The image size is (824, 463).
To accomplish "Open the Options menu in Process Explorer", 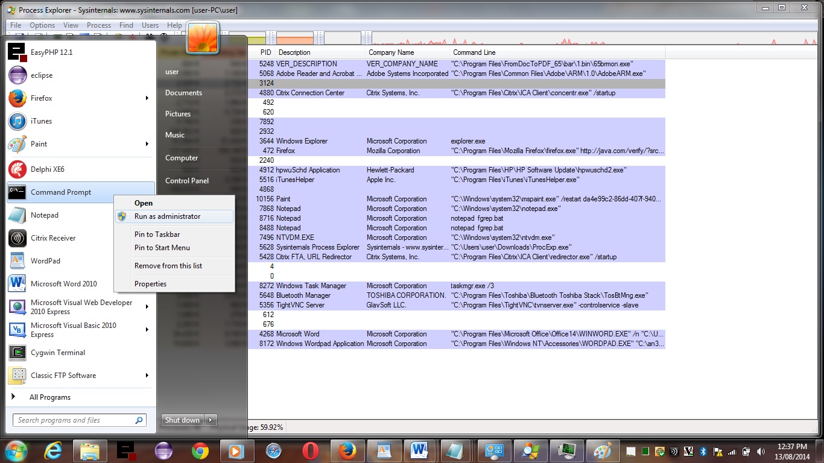I will (x=42, y=25).
